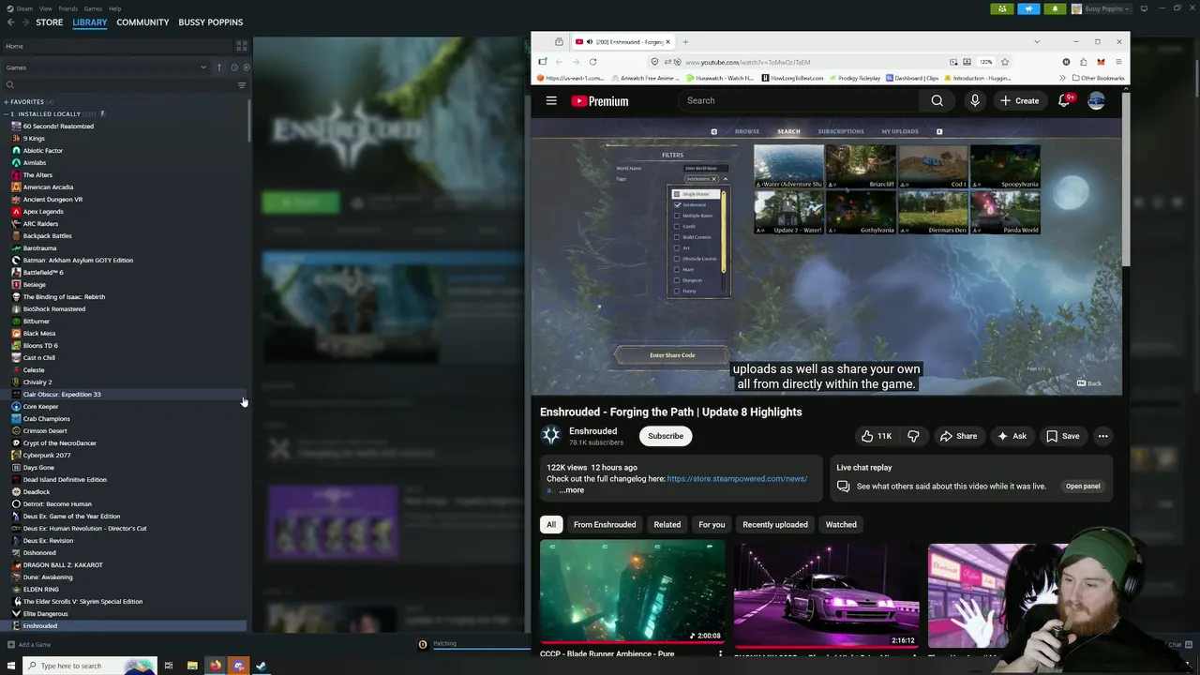Click Add a Game in Steam
This screenshot has width=1200, height=675.
[x=29, y=644]
